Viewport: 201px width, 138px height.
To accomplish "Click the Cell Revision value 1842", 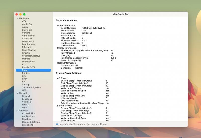I will 84,46.
